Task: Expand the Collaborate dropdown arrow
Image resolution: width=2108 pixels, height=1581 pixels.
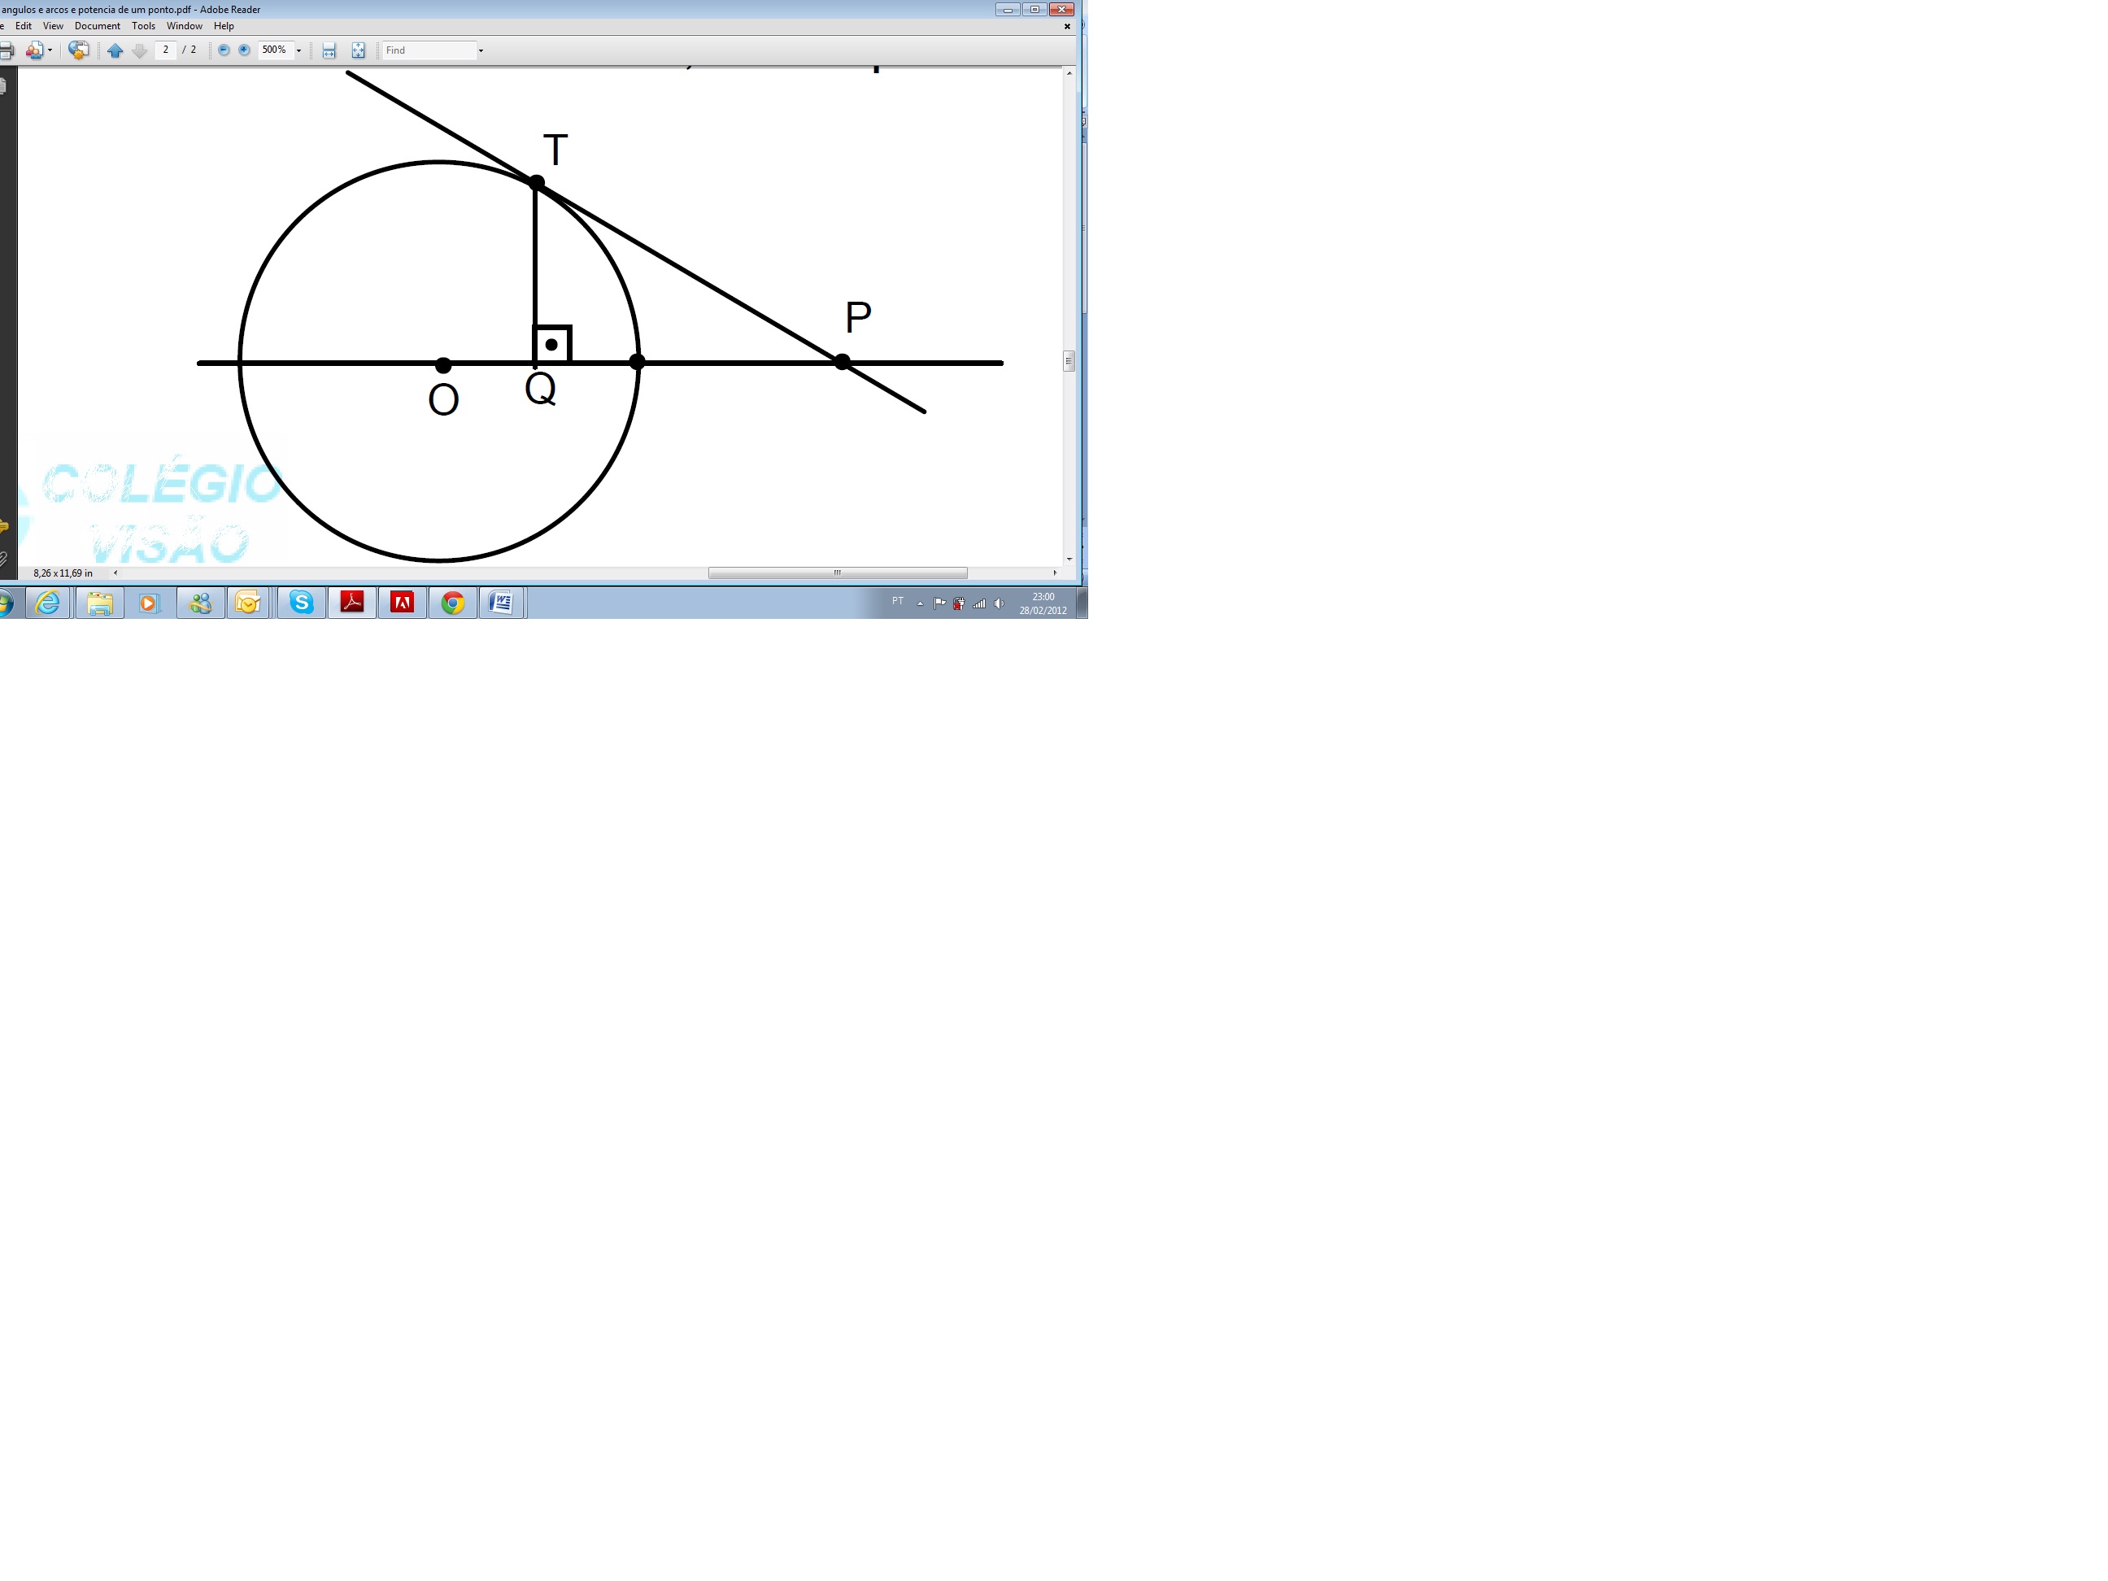Action: coord(50,50)
